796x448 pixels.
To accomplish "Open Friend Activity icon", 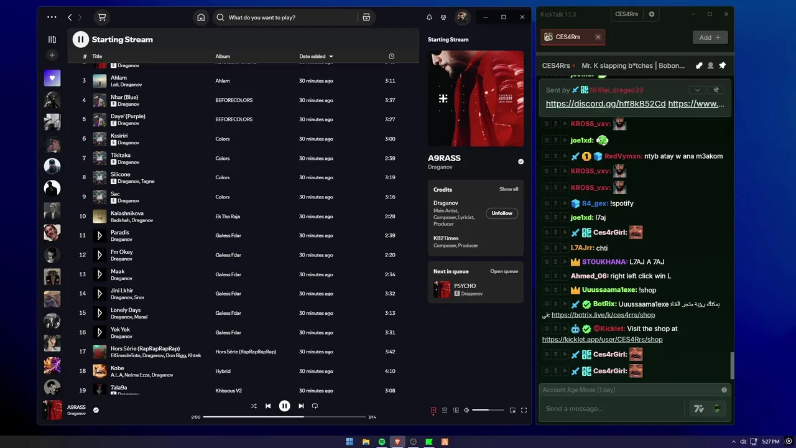I will pos(443,17).
